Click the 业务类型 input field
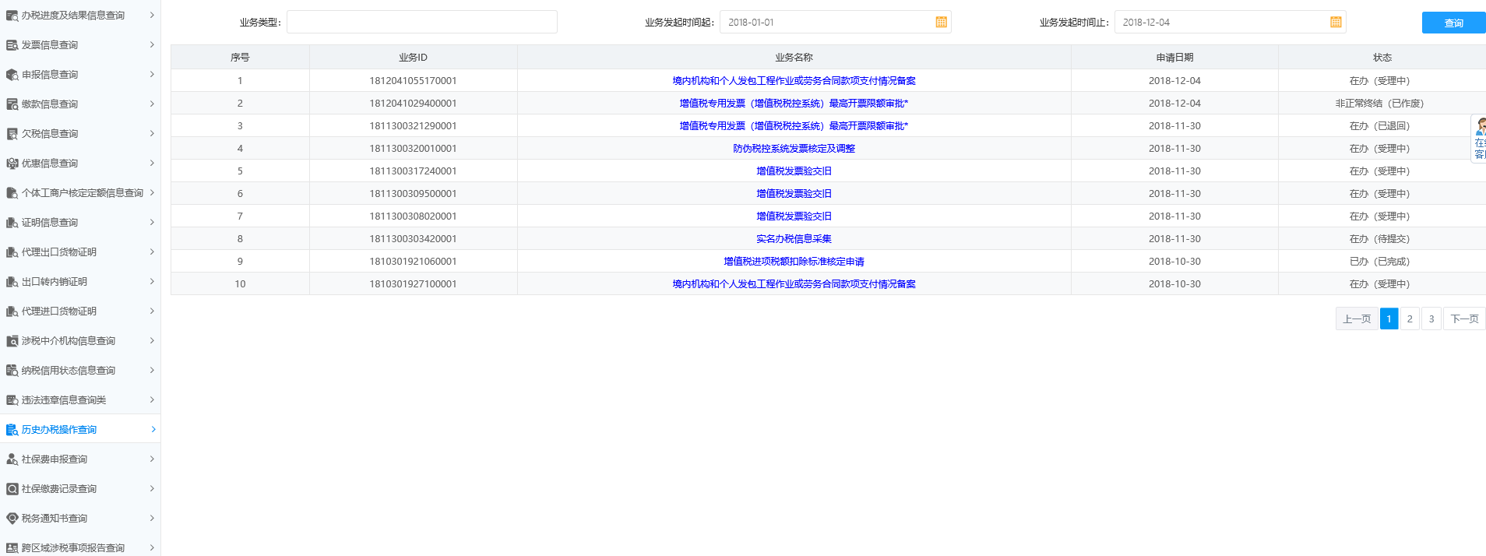The image size is (1486, 556). (422, 22)
